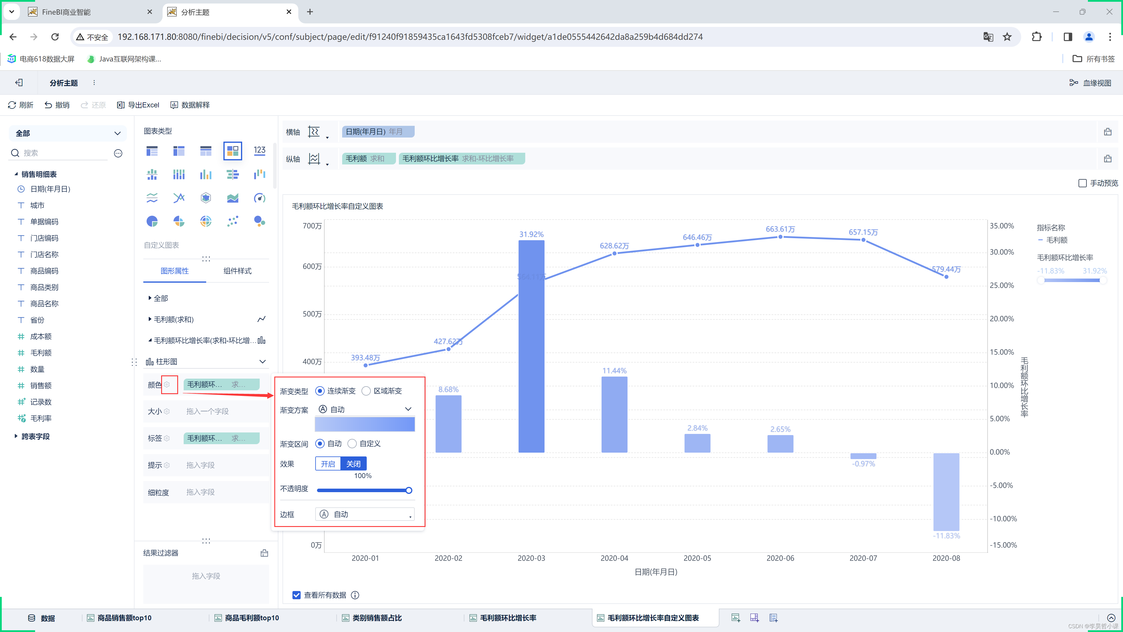Turn effect 关闭 off

coord(354,464)
